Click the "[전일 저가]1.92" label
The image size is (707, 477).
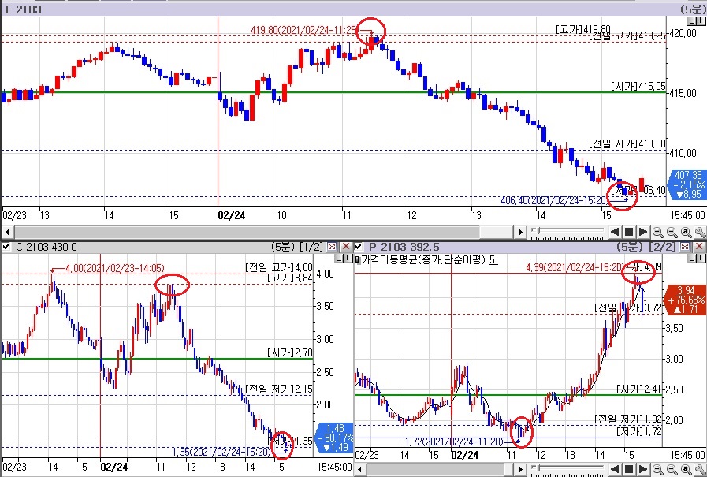tap(628, 419)
